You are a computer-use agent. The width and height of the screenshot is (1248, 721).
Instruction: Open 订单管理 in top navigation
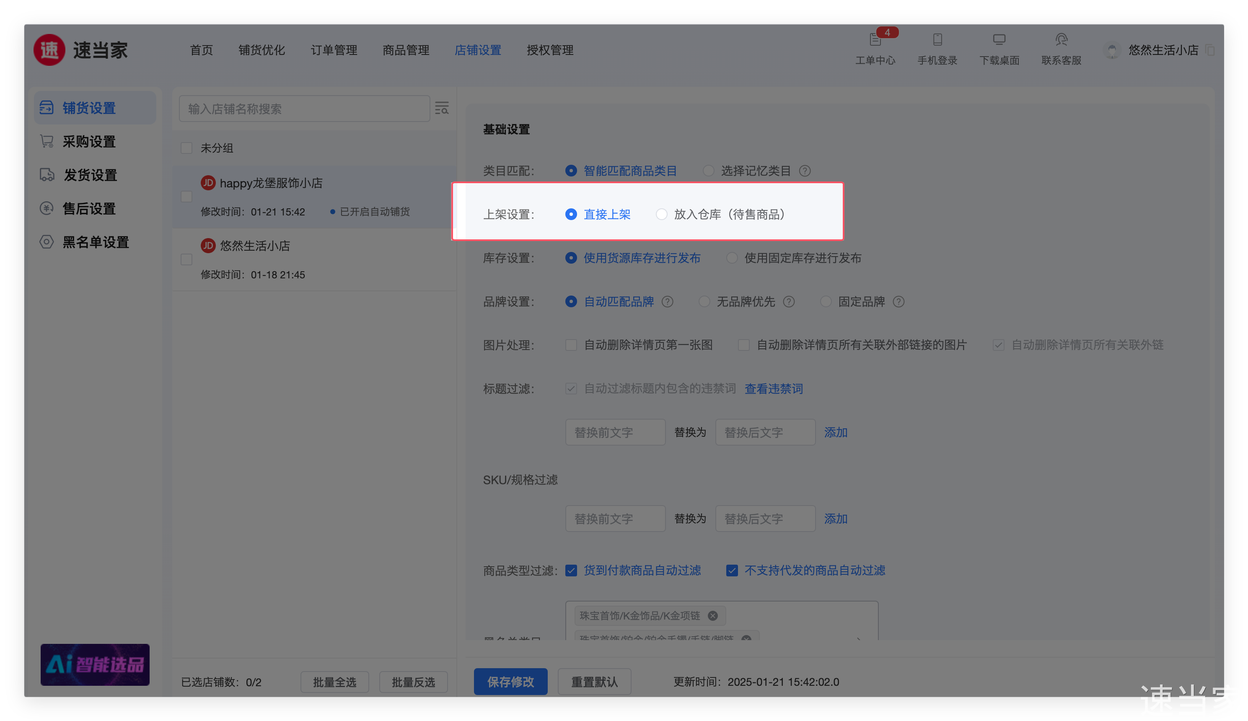tap(334, 50)
